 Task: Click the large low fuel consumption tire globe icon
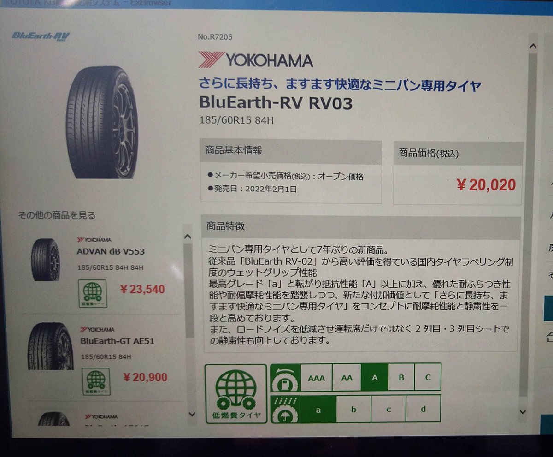click(x=235, y=394)
